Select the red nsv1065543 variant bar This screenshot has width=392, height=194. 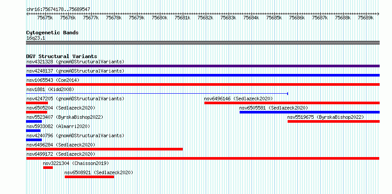click(x=203, y=84)
